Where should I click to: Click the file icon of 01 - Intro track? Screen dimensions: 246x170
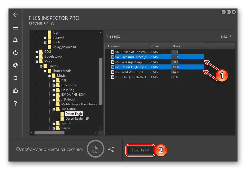click(113, 77)
